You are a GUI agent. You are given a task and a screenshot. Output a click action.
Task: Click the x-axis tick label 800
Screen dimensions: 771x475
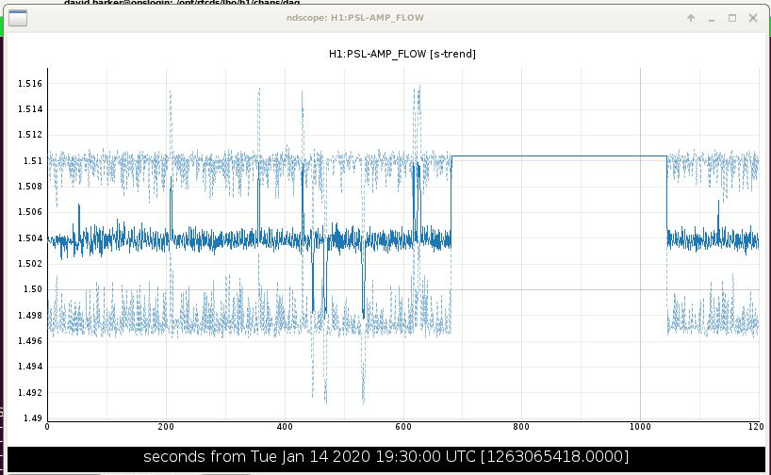tap(521, 427)
